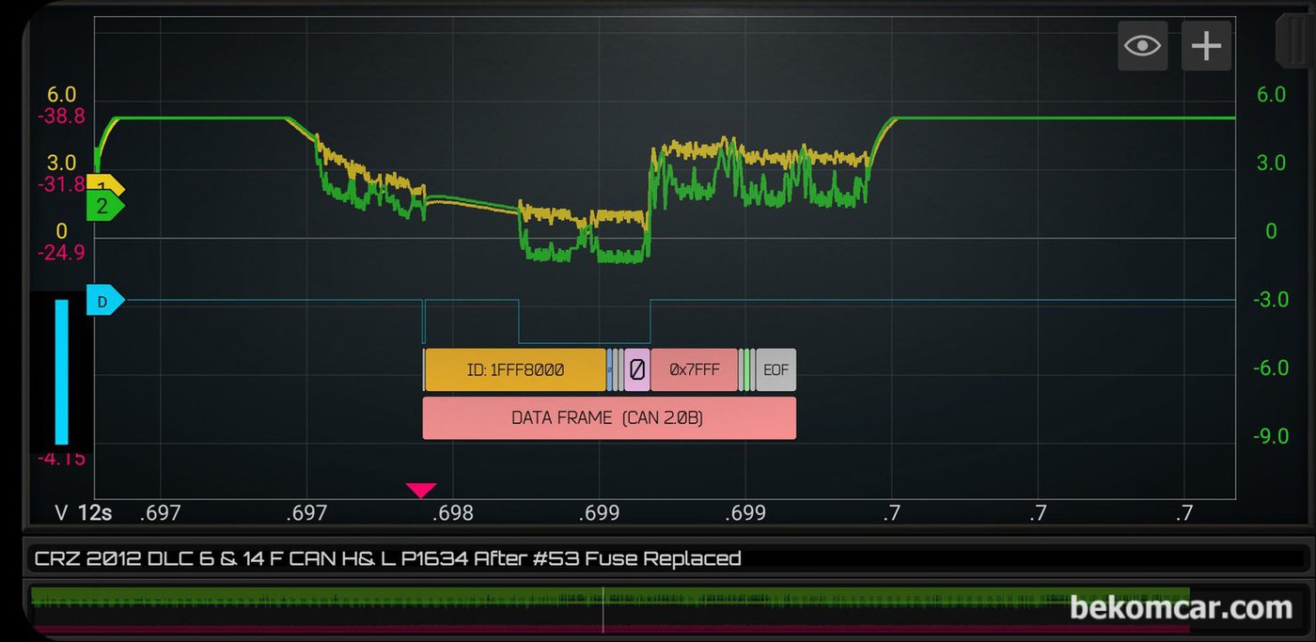Select the green channel 2 marker

104,206
